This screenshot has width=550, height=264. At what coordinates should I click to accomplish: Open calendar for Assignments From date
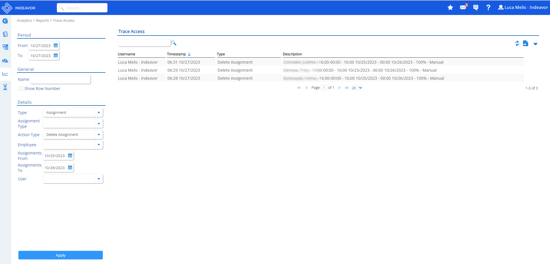pyautogui.click(x=70, y=156)
